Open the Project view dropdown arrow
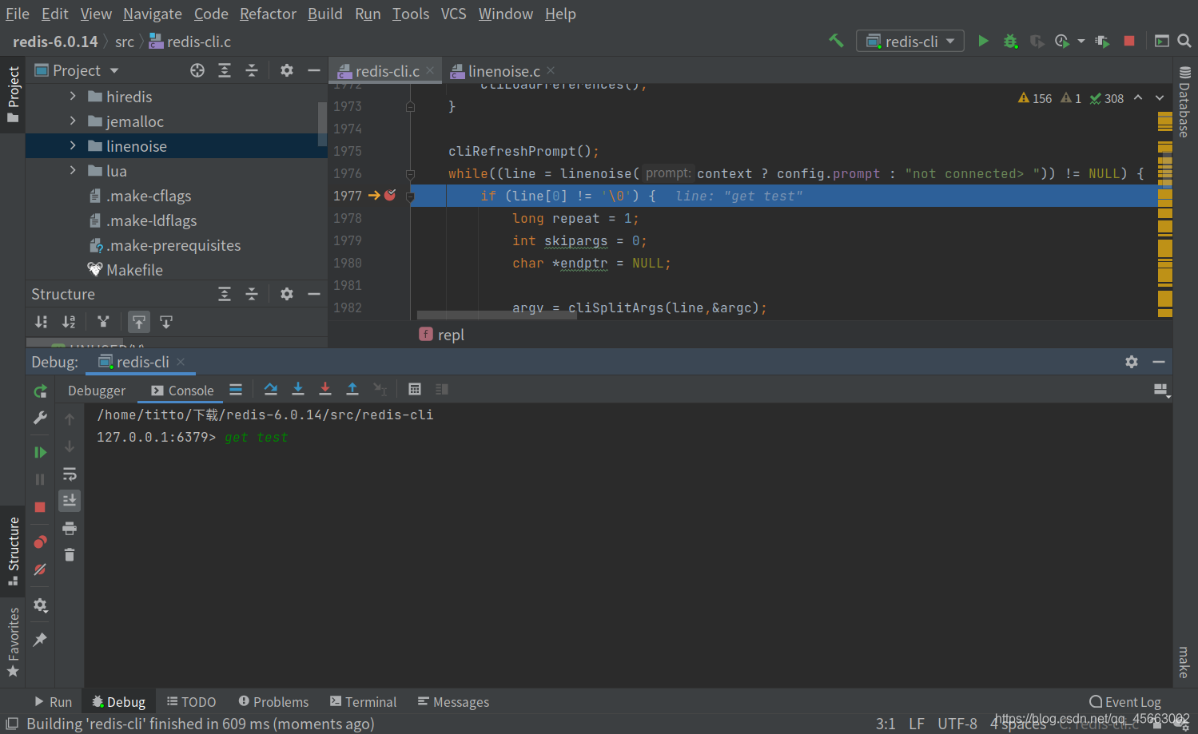Viewport: 1198px width, 734px height. pyautogui.click(x=114, y=70)
